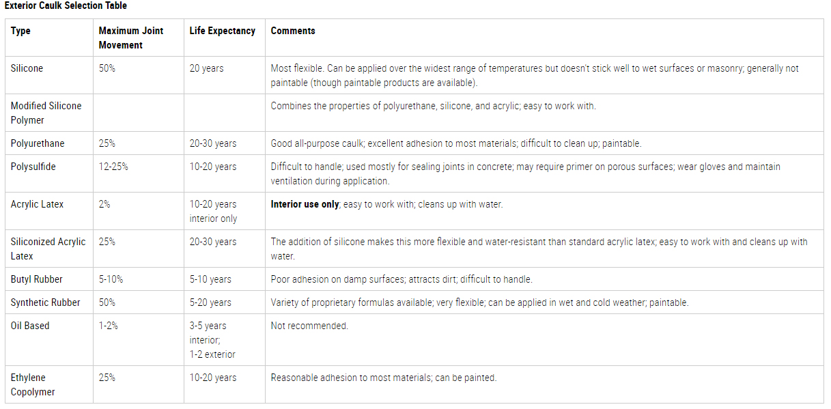Click the "Not recommended." comment
This screenshot has width=831, height=409.
coord(309,326)
